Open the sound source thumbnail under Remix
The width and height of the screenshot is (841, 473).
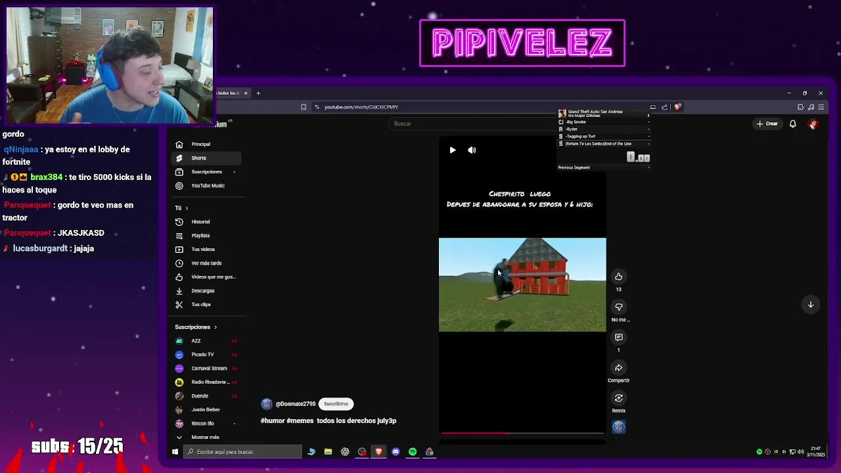[618, 427]
